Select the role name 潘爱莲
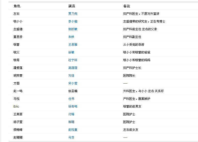This screenshot has width=198, height=142. [x=18, y=68]
